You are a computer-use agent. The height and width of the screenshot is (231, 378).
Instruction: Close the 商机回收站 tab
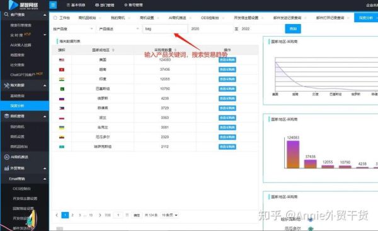100,18
